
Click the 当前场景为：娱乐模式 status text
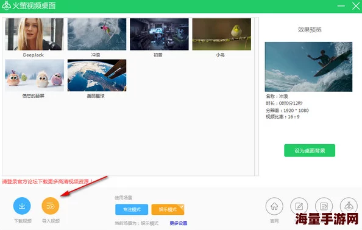point(137,223)
